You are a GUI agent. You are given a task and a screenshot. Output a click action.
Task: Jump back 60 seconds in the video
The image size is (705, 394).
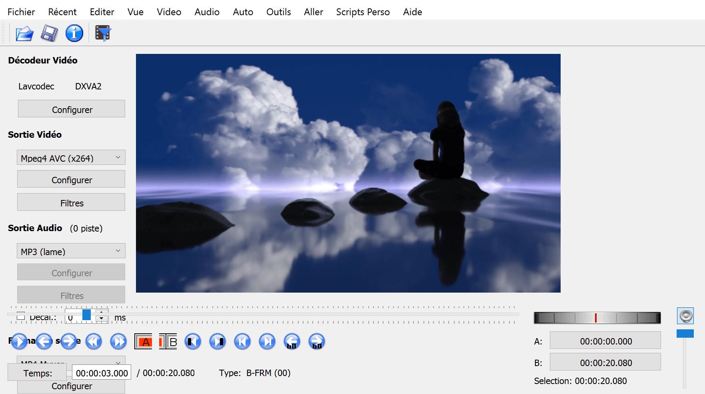[292, 341]
